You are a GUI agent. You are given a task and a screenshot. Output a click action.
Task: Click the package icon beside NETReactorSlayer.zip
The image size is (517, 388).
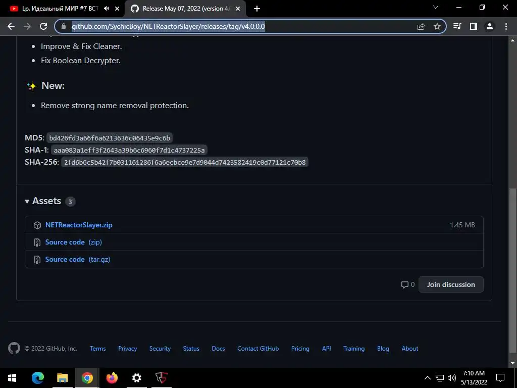point(37,225)
